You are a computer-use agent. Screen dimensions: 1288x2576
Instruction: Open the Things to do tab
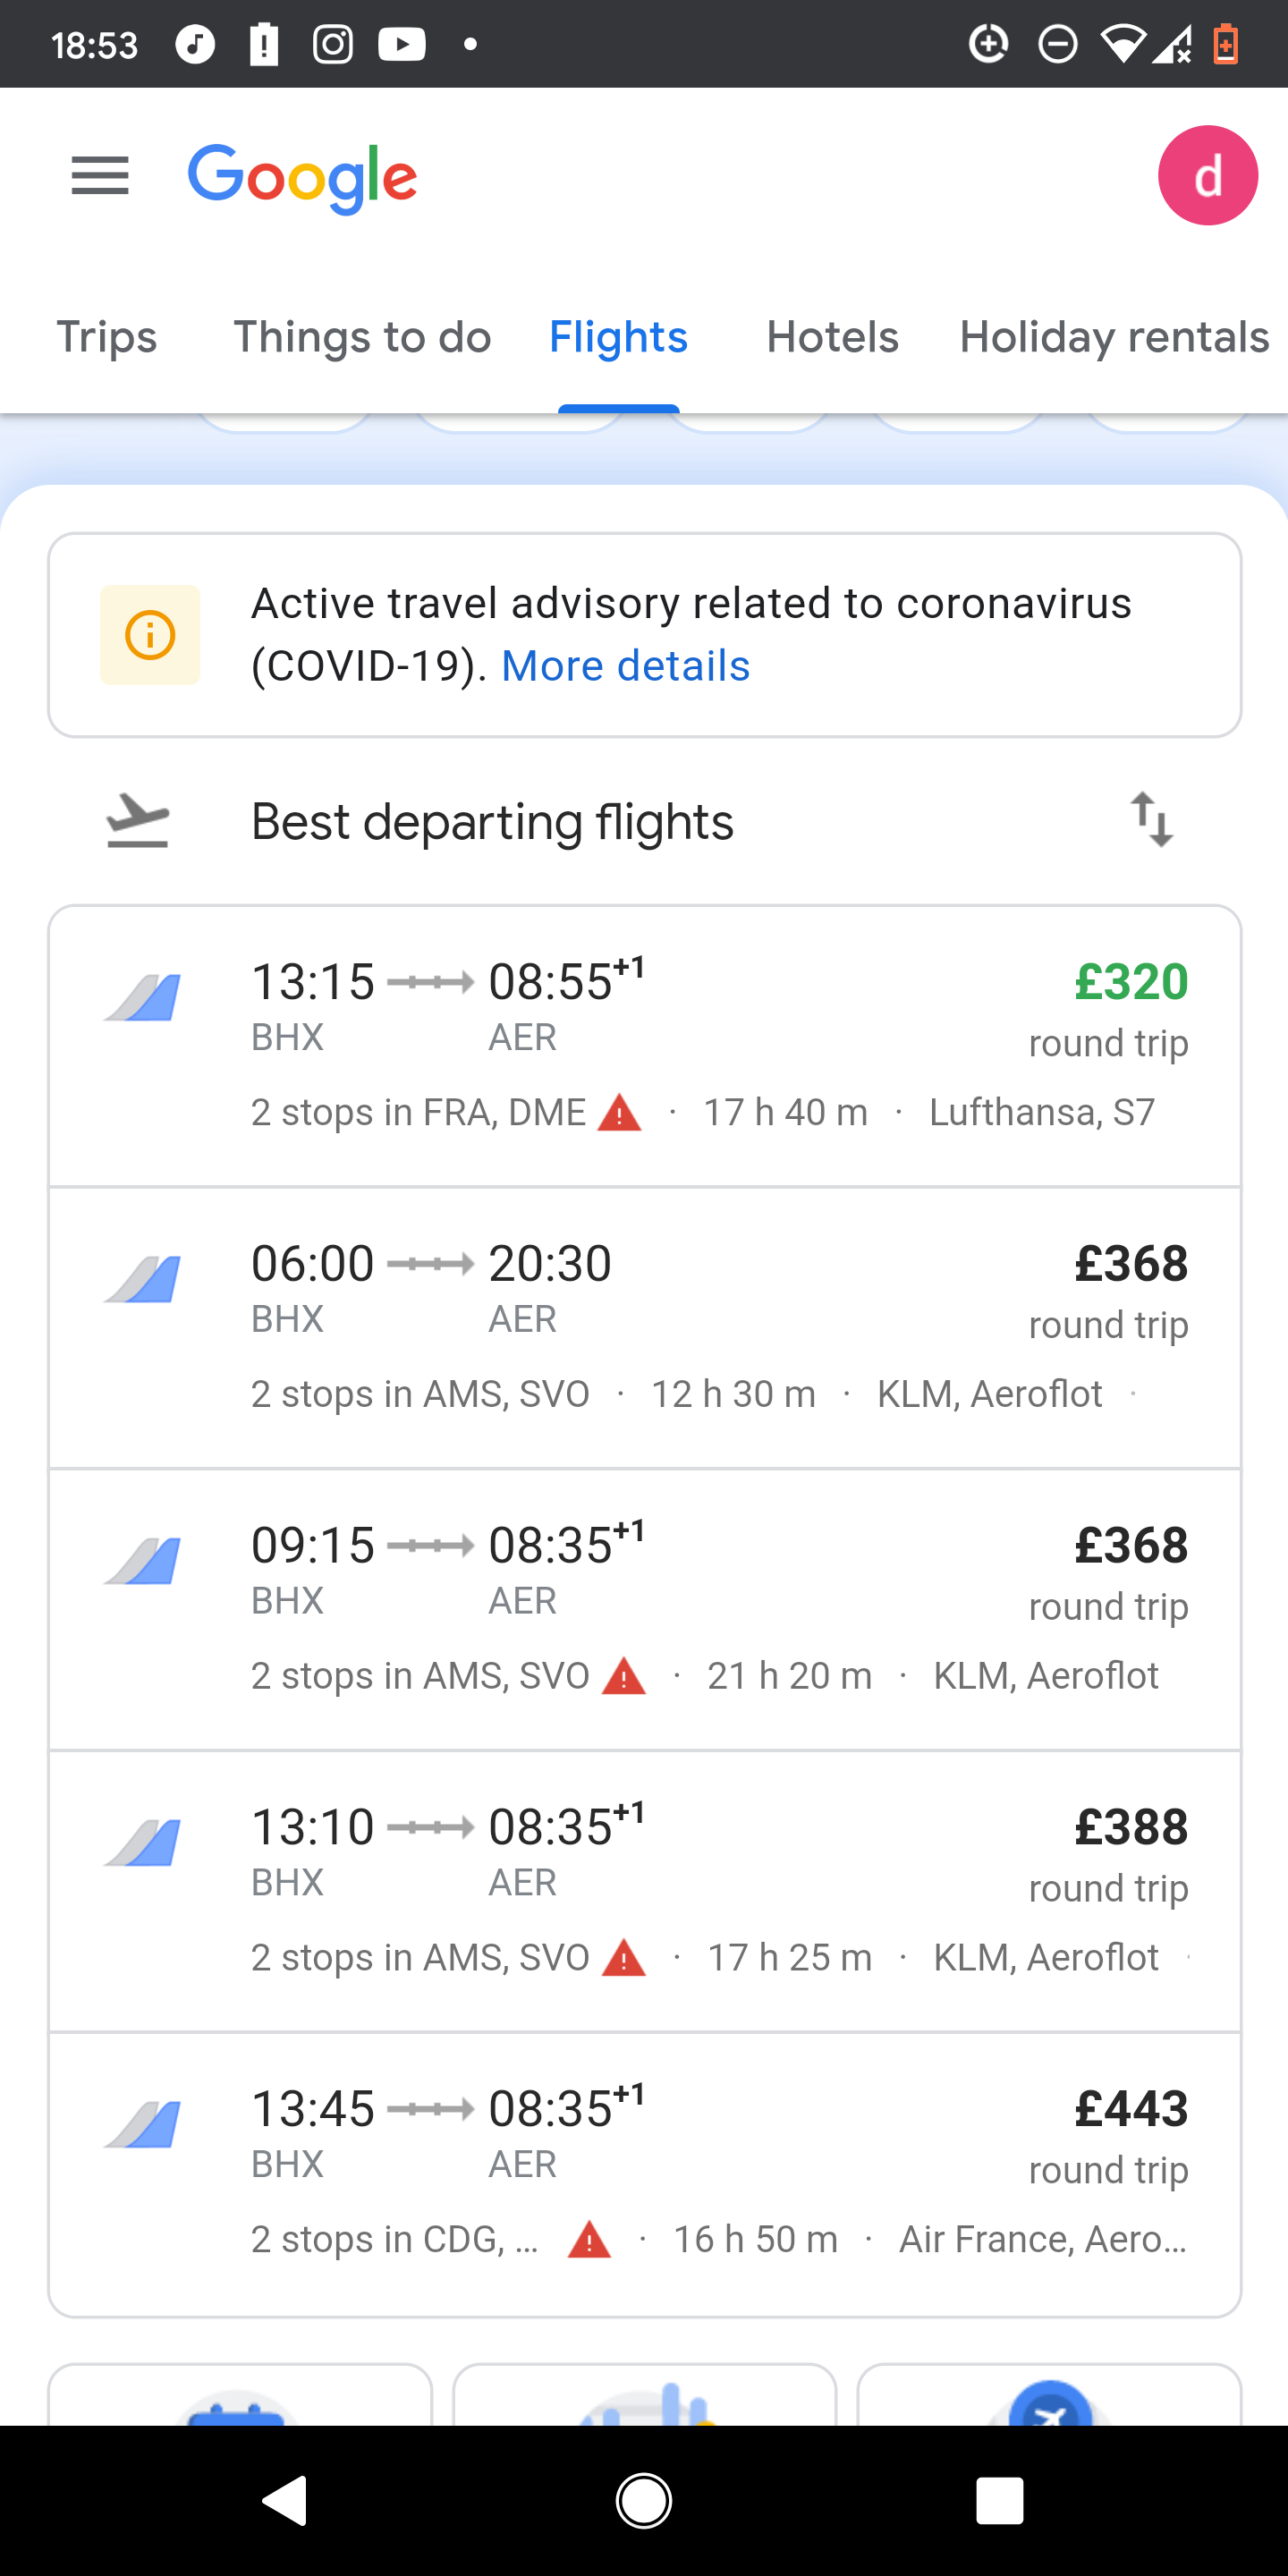[x=362, y=337]
